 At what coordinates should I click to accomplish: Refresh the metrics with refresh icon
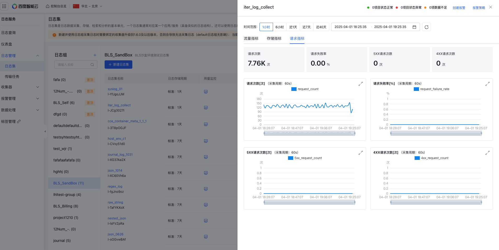click(427, 27)
